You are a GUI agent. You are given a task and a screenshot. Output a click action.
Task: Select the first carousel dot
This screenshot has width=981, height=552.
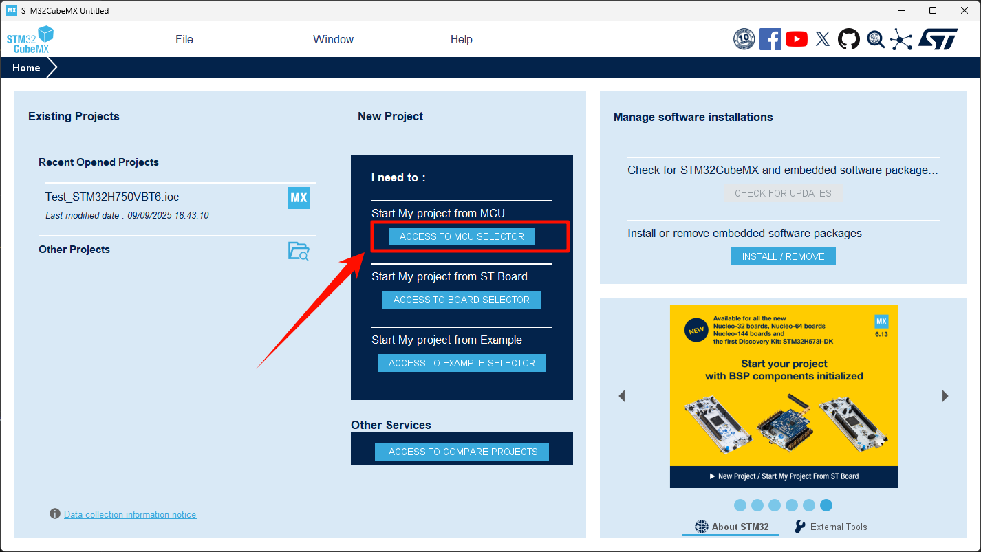pos(740,505)
